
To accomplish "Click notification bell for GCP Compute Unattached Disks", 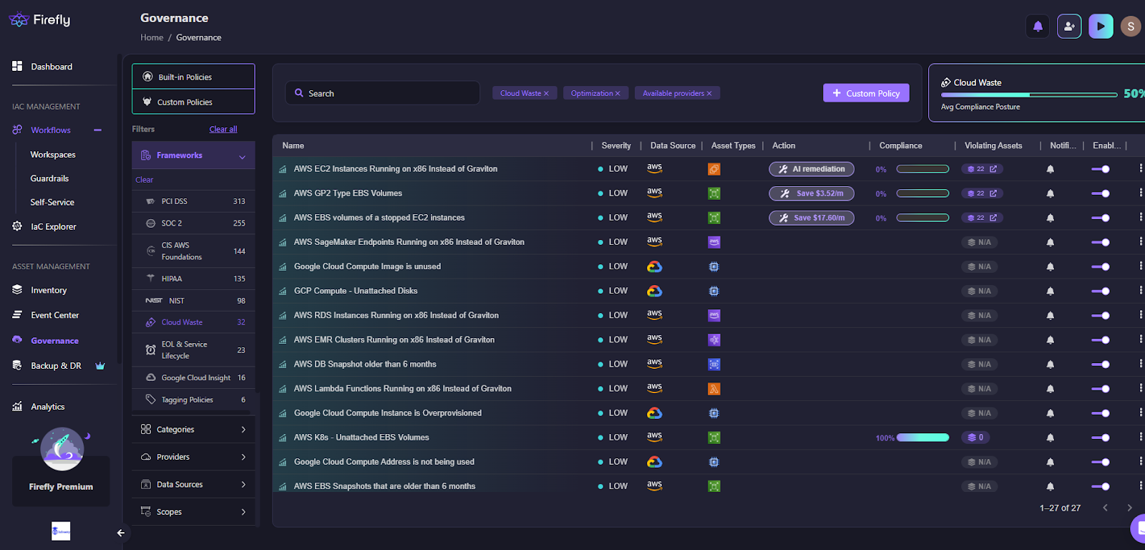I will click(x=1050, y=291).
